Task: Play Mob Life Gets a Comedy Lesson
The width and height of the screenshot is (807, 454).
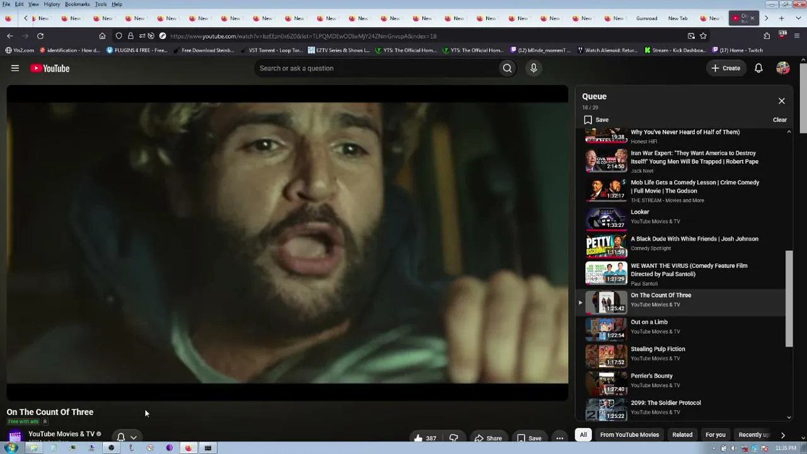Action: pyautogui.click(x=682, y=191)
